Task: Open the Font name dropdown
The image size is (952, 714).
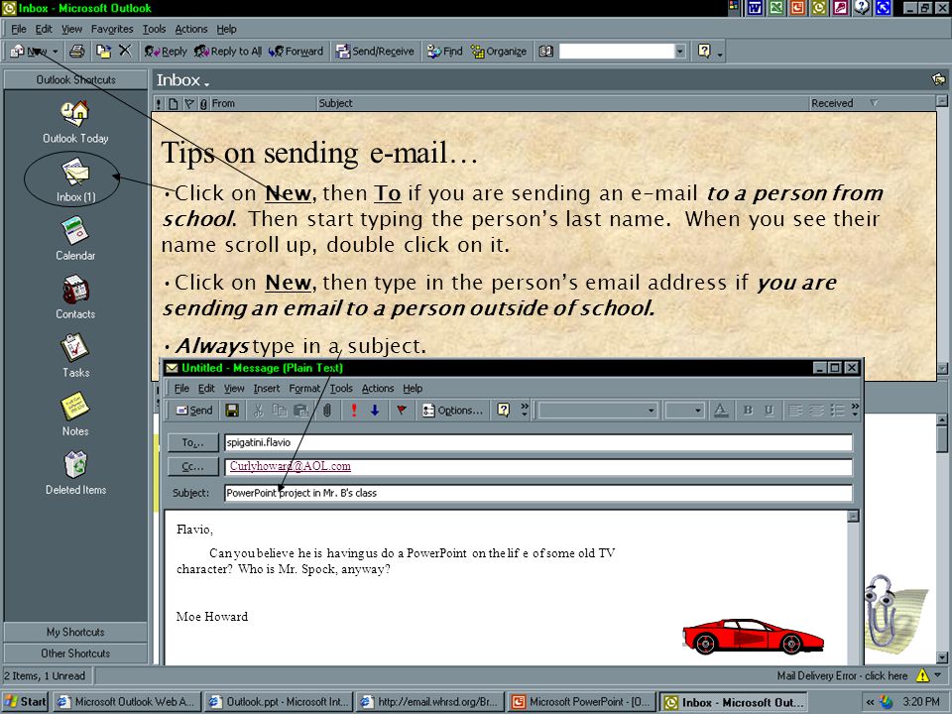Action: click(652, 411)
